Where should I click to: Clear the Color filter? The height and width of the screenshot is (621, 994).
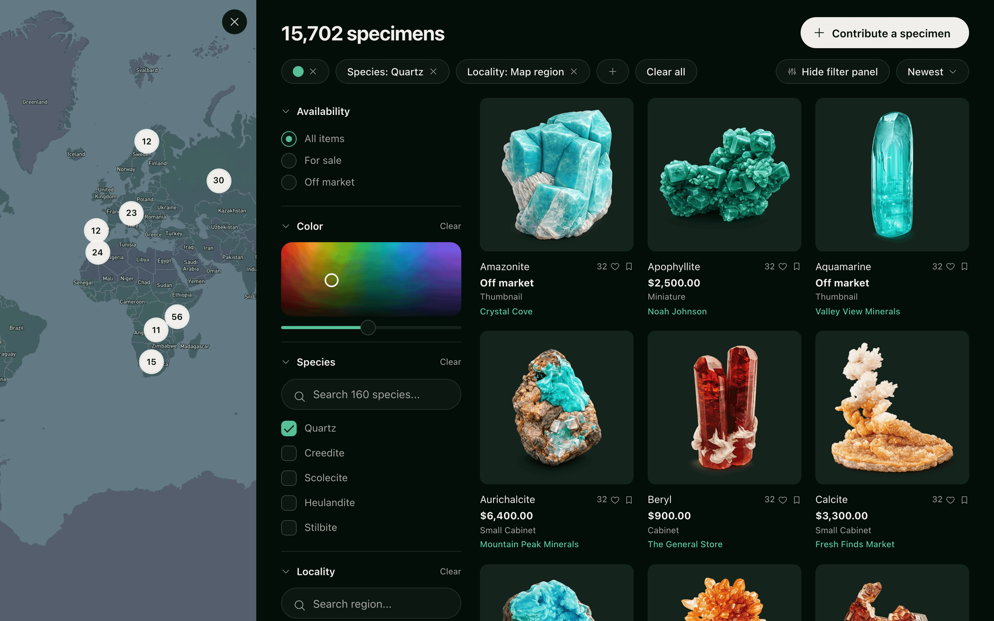[450, 226]
